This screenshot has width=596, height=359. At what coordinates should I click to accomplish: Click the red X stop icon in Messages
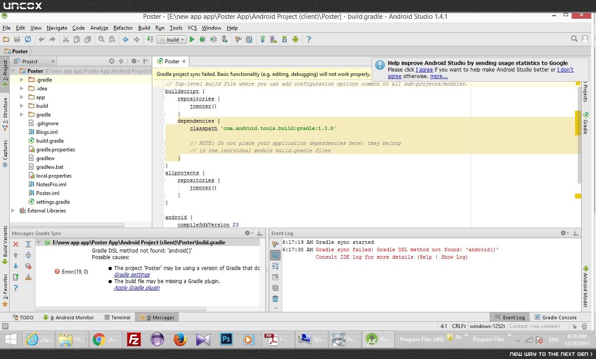pyautogui.click(x=16, y=244)
